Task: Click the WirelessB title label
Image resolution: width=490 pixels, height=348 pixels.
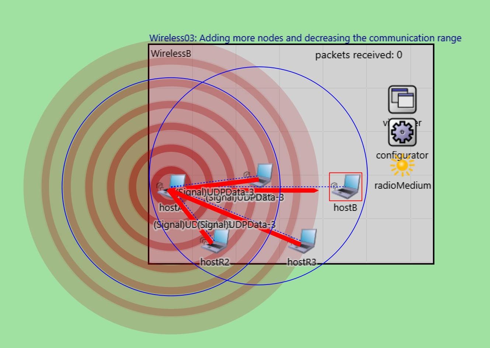Action: point(170,53)
